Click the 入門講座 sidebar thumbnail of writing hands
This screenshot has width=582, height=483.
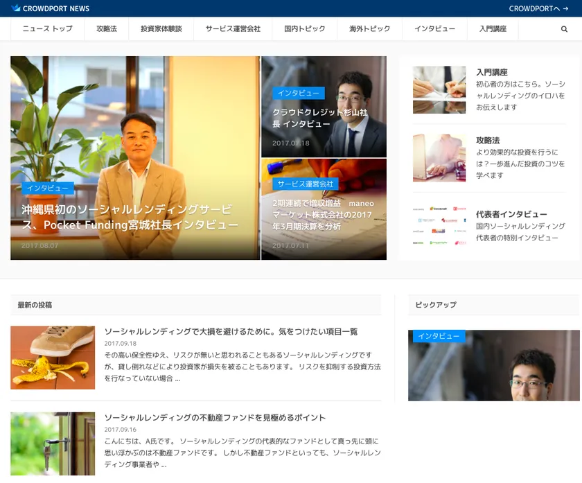439,90
